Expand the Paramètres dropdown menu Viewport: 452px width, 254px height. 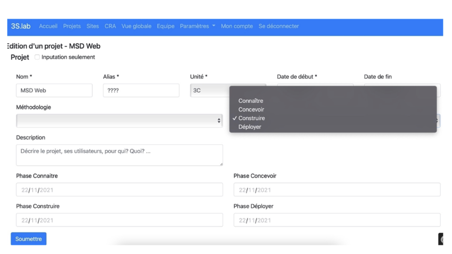198,26
